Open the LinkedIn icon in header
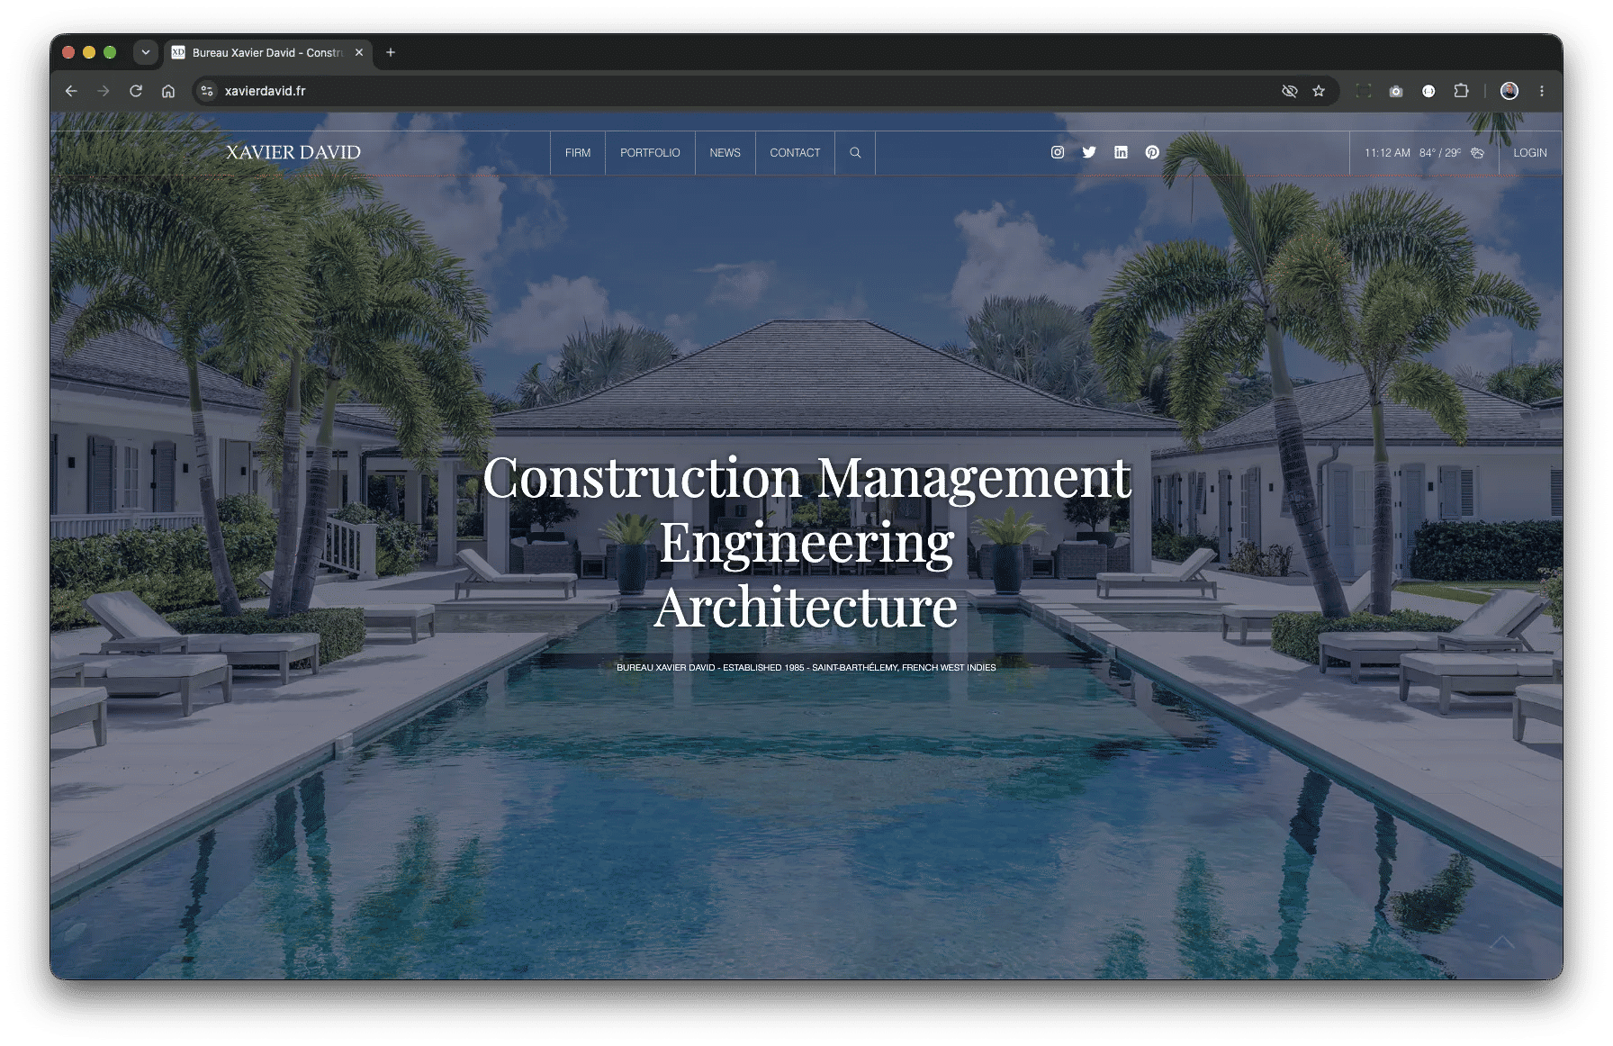Screen dimensions: 1613x1046 pyautogui.click(x=1121, y=152)
